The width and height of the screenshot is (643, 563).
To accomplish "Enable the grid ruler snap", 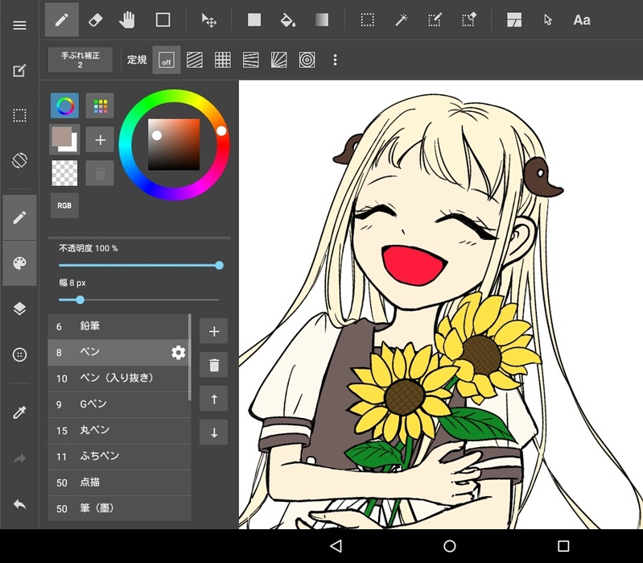I will click(x=223, y=60).
